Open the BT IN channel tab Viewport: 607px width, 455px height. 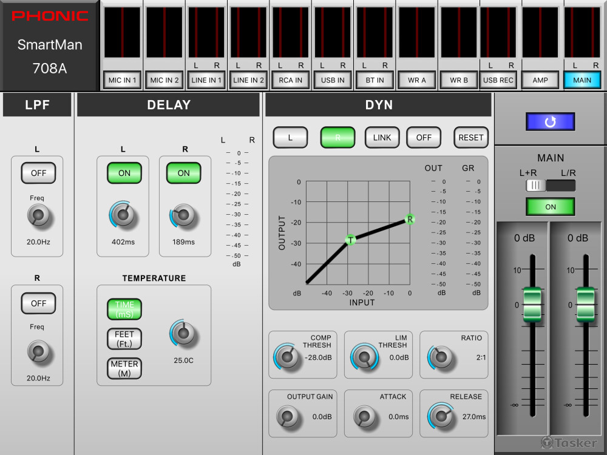[x=375, y=80]
